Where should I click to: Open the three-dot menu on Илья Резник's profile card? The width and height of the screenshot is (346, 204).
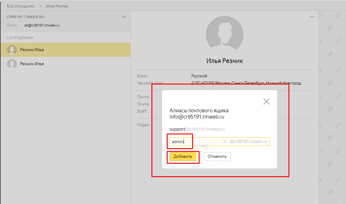312,17
